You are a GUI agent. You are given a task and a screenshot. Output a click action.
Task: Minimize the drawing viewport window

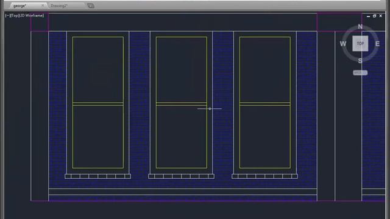click(368, 16)
